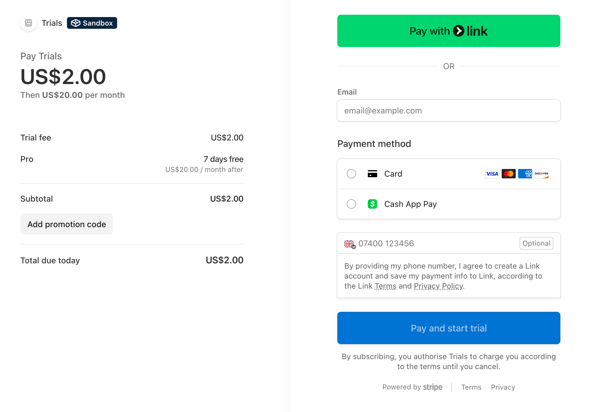The width and height of the screenshot is (600, 412).
Task: Click the American Express logo
Action: (x=525, y=174)
